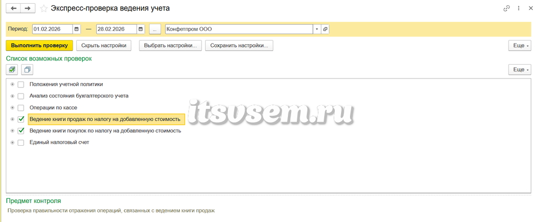Open calendar for end date 28.02.2026
Viewport: 539px width, 222px height.
[x=141, y=29]
